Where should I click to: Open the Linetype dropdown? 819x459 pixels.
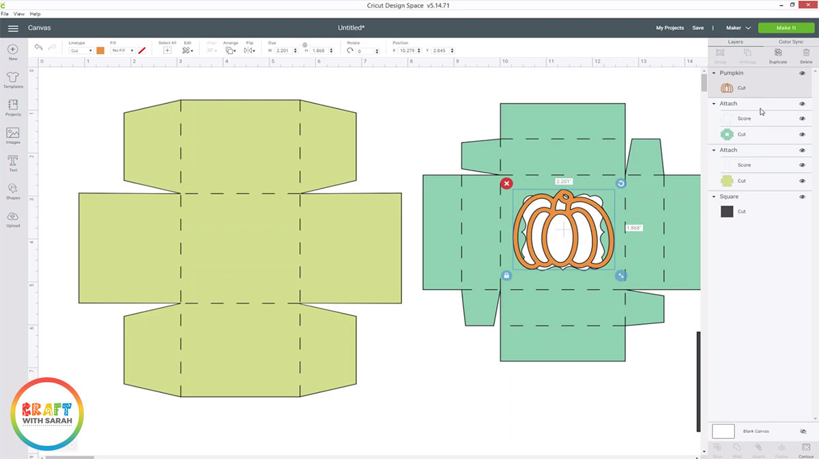(81, 50)
